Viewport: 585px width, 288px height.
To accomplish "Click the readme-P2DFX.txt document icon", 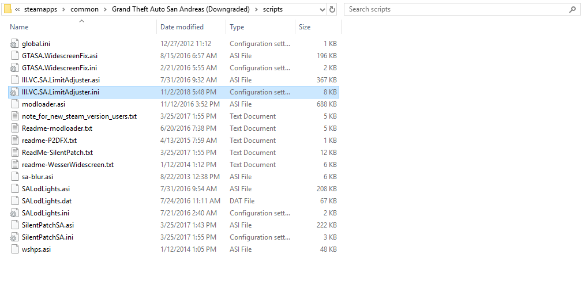I will click(x=14, y=141).
